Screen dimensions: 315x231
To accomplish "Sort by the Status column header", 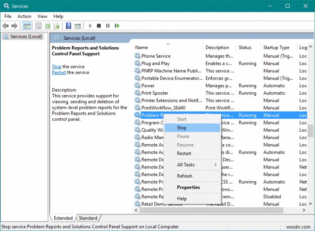I will [248, 48].
